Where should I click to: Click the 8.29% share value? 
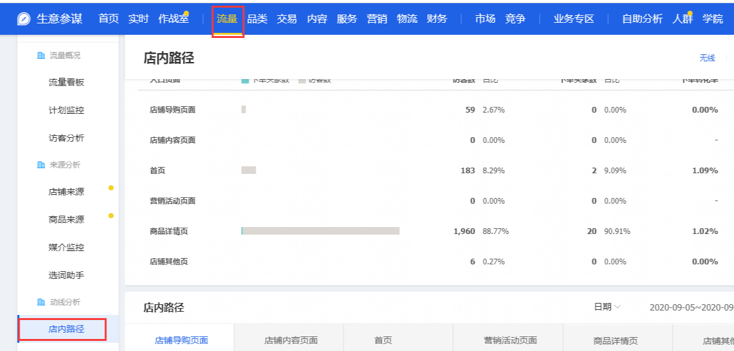pyautogui.click(x=494, y=170)
